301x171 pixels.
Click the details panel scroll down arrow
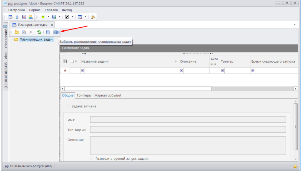point(296,159)
